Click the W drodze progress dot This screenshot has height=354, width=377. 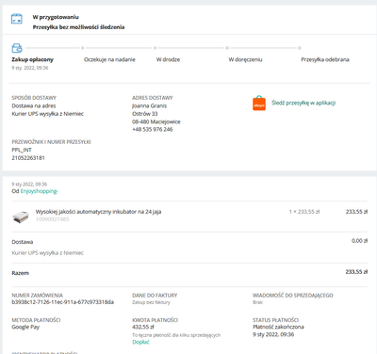(155, 48)
